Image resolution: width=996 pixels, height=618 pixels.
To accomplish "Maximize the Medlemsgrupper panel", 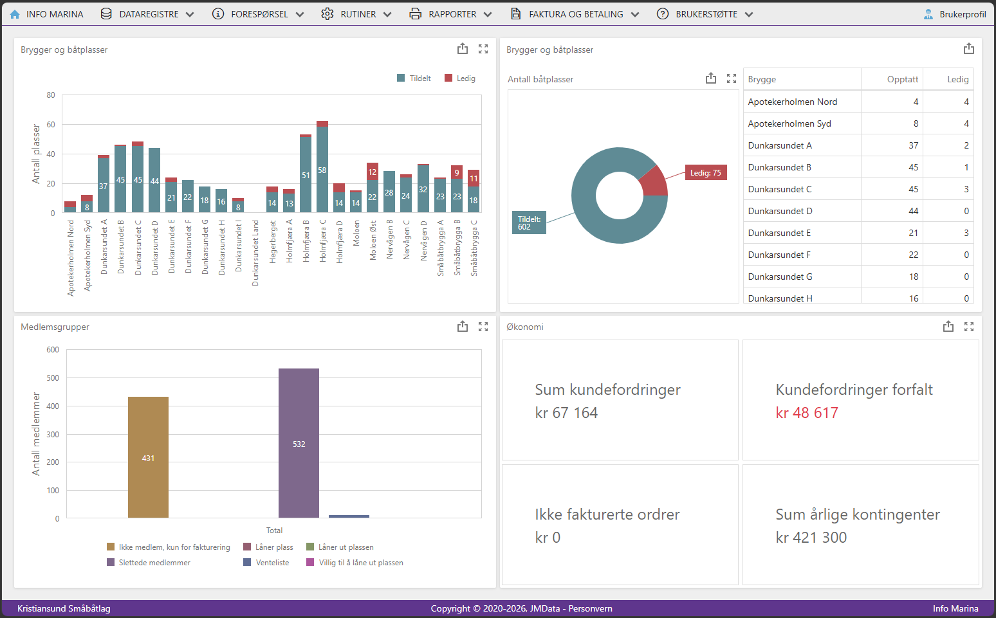I will (x=483, y=327).
